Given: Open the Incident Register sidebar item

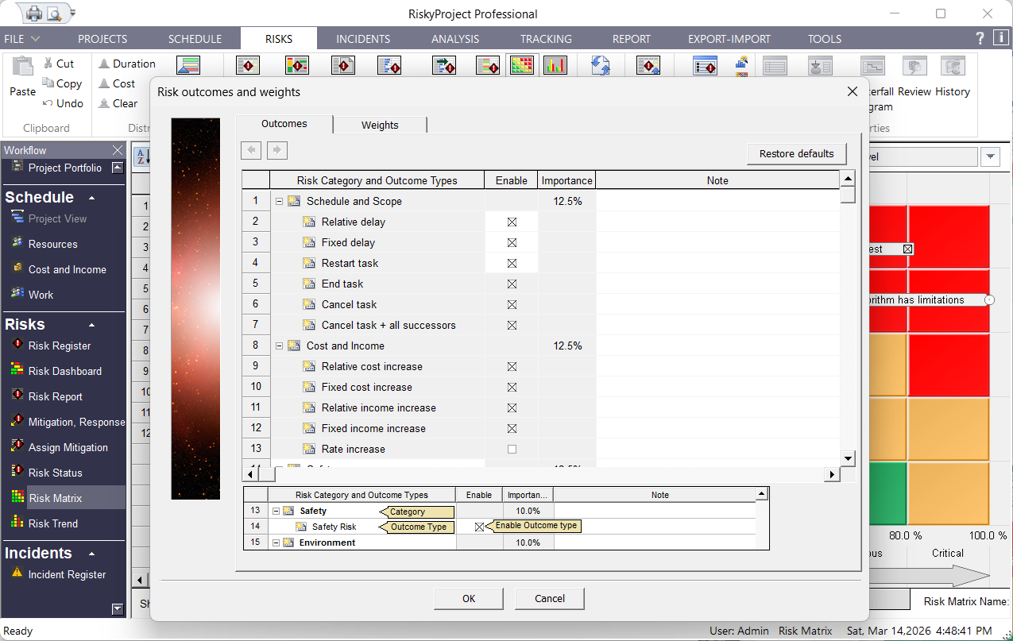Looking at the screenshot, I should click(67, 574).
